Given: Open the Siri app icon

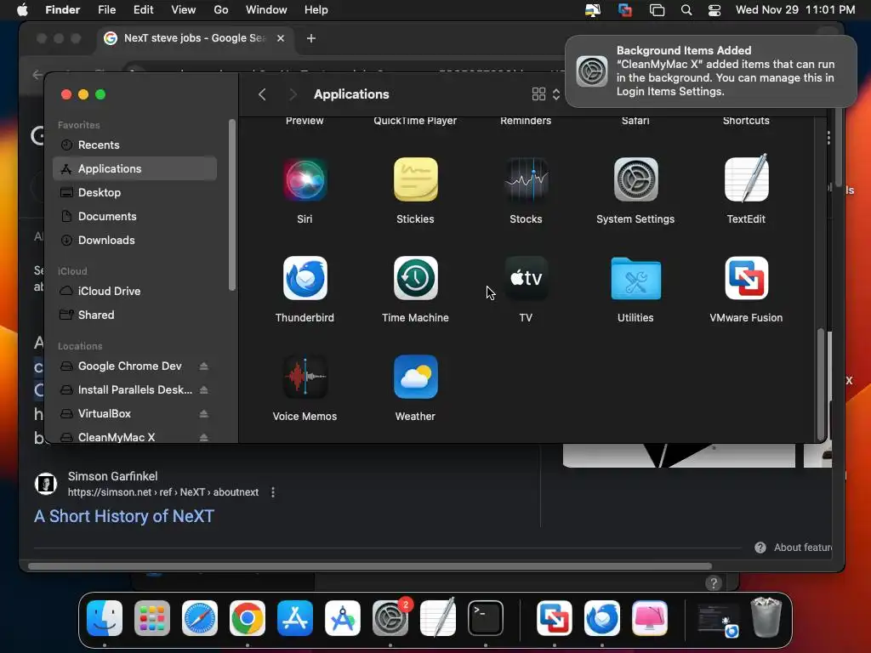Looking at the screenshot, I should pyautogui.click(x=305, y=179).
